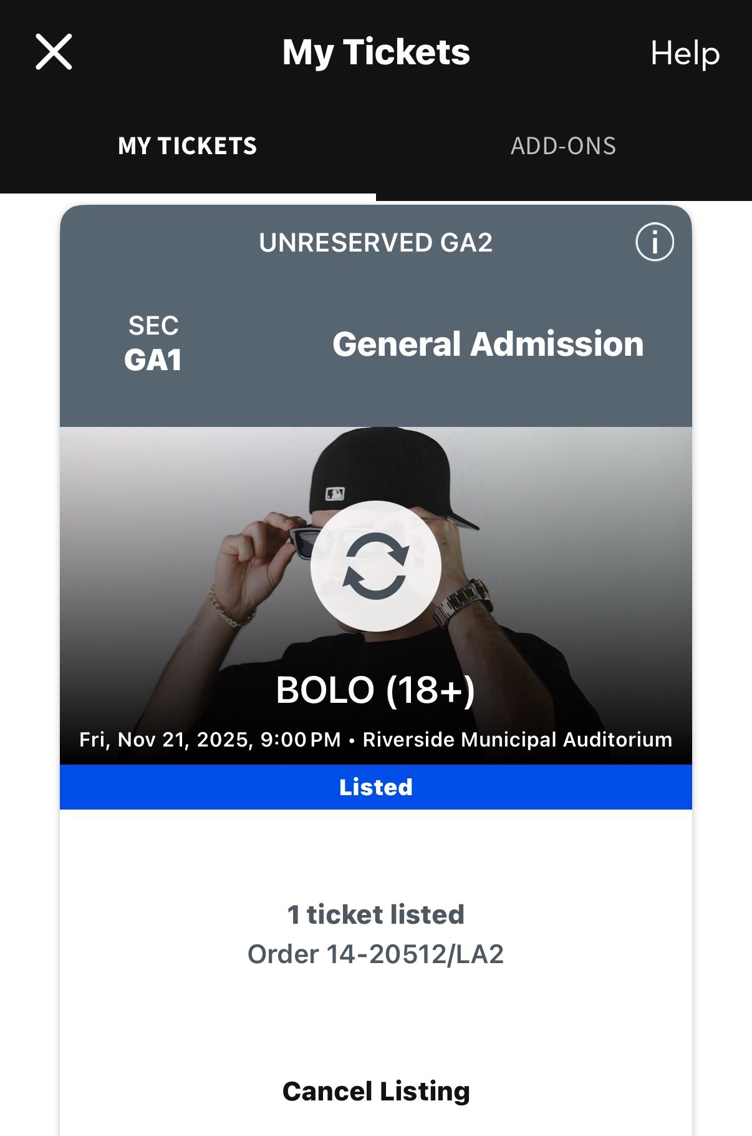Tap the "1 ticket listed" text

click(x=375, y=914)
